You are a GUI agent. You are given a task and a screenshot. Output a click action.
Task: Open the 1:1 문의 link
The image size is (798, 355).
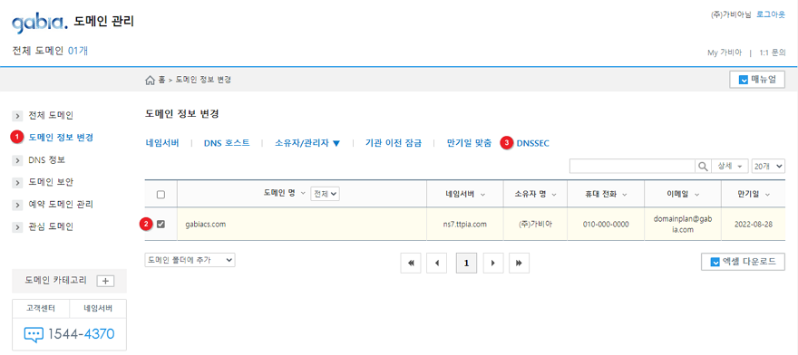[x=772, y=53]
